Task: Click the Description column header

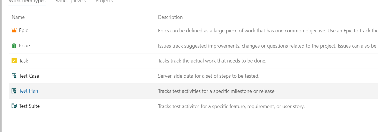Action: click(x=170, y=17)
